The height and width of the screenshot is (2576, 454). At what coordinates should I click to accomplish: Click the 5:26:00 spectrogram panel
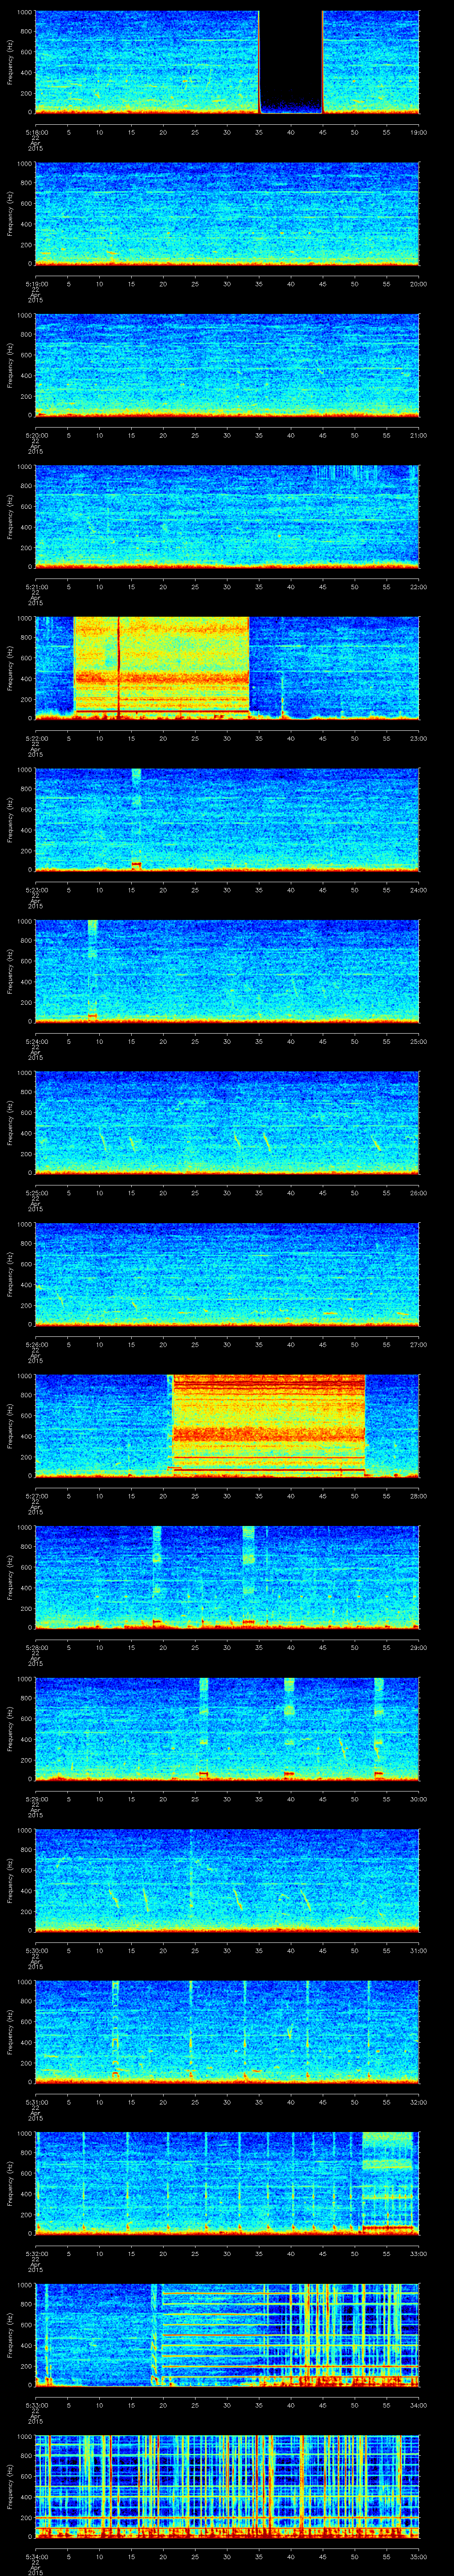(227, 1273)
